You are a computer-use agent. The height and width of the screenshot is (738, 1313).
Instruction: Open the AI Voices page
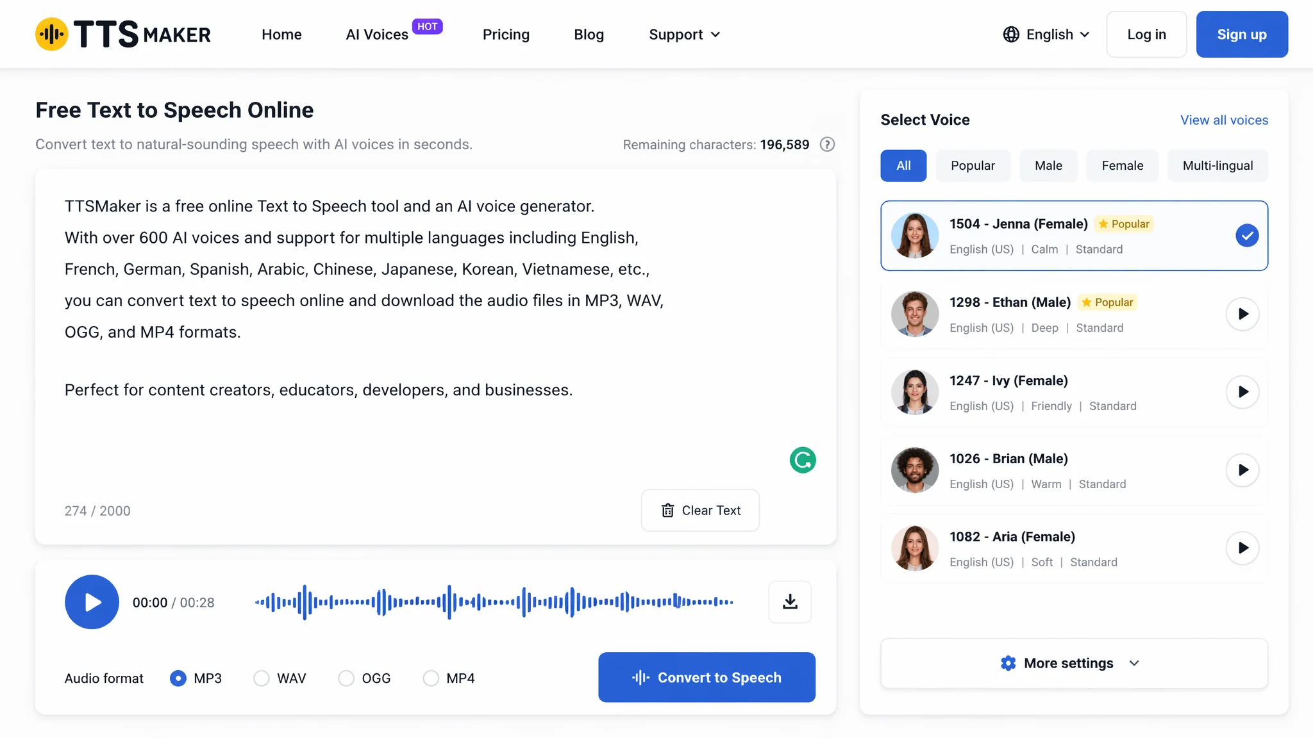377,35
